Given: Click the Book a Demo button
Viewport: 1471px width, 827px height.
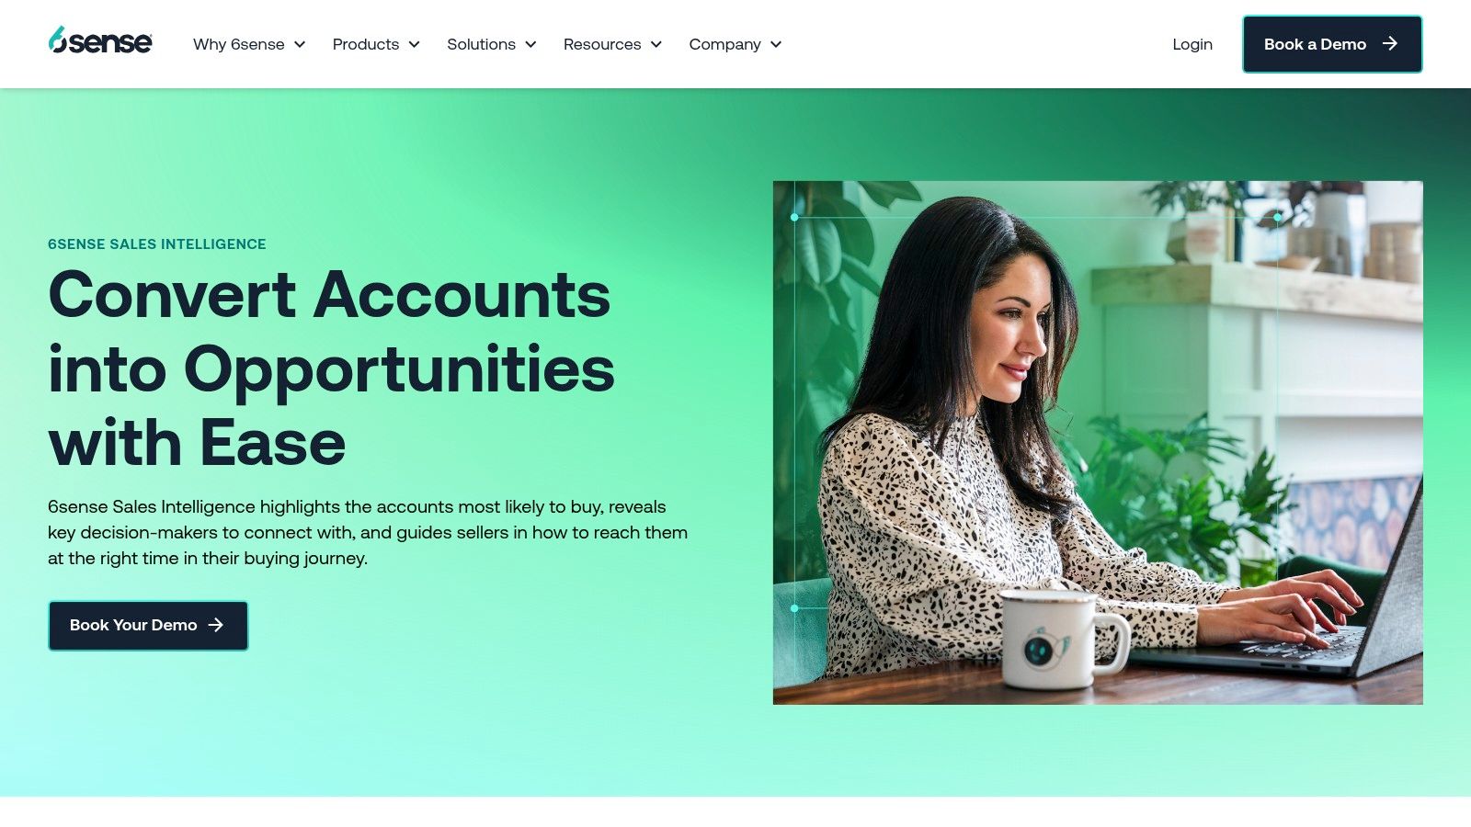Looking at the screenshot, I should 1332,44.
